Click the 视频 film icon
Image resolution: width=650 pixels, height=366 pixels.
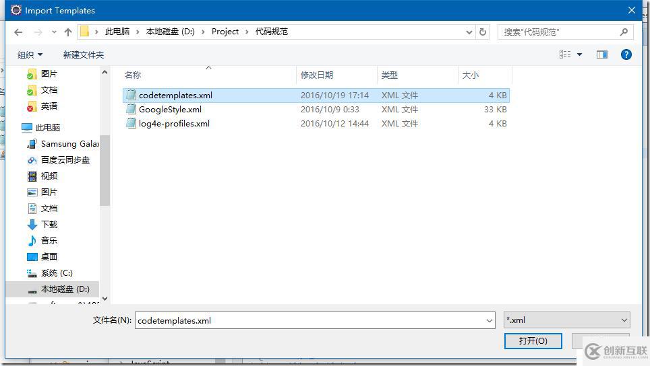click(32, 176)
